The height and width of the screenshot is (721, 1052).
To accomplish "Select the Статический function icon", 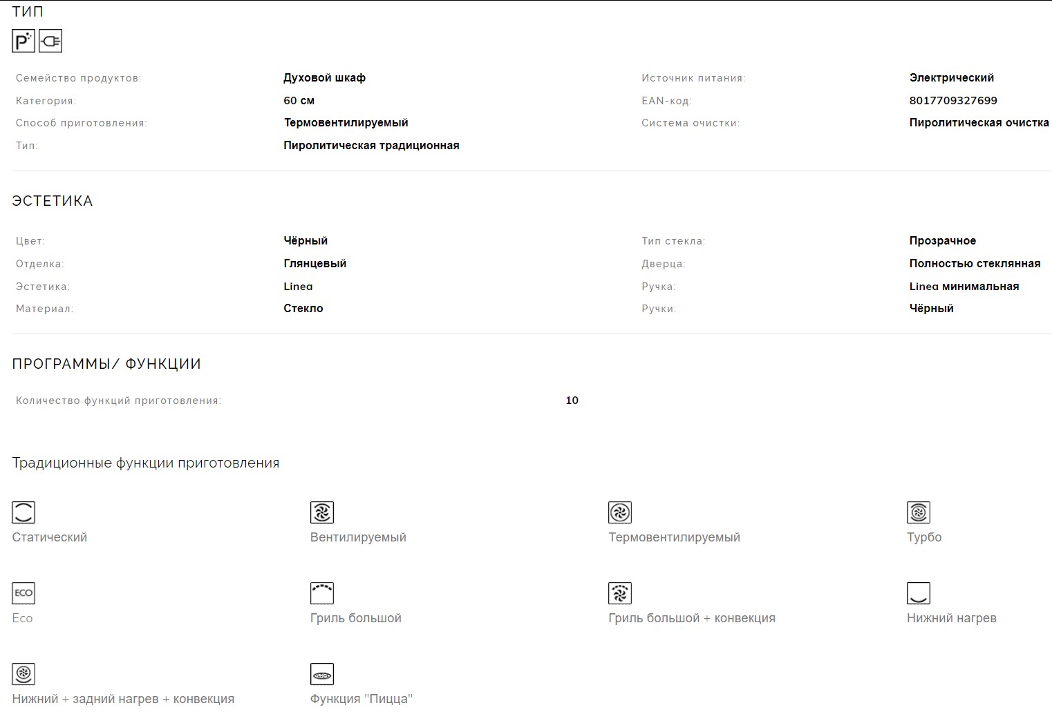I will point(24,512).
